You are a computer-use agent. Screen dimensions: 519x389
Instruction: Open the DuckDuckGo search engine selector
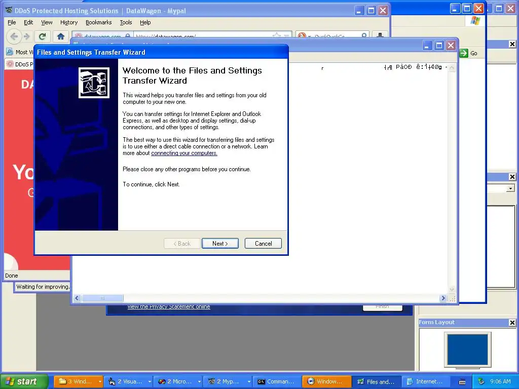click(x=304, y=36)
